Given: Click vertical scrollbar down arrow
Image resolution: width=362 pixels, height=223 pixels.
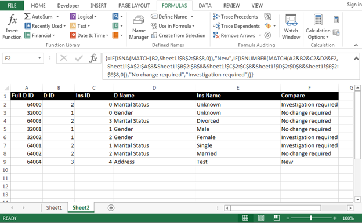Looking at the screenshot, I should [357, 199].
